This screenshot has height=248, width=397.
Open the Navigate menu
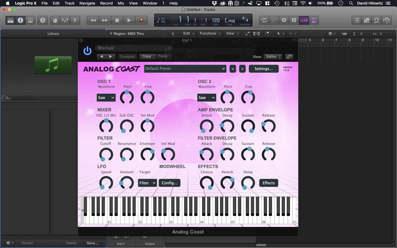coord(87,3)
